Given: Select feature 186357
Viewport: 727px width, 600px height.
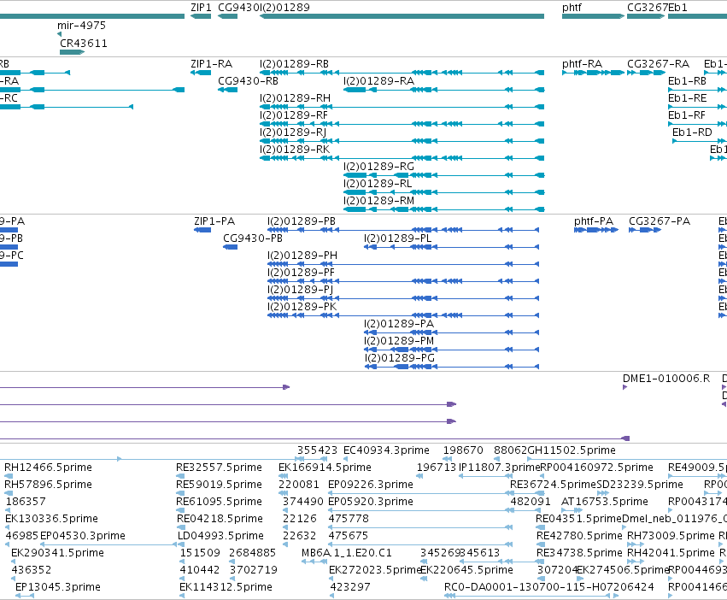Looking at the screenshot, I should [26, 502].
